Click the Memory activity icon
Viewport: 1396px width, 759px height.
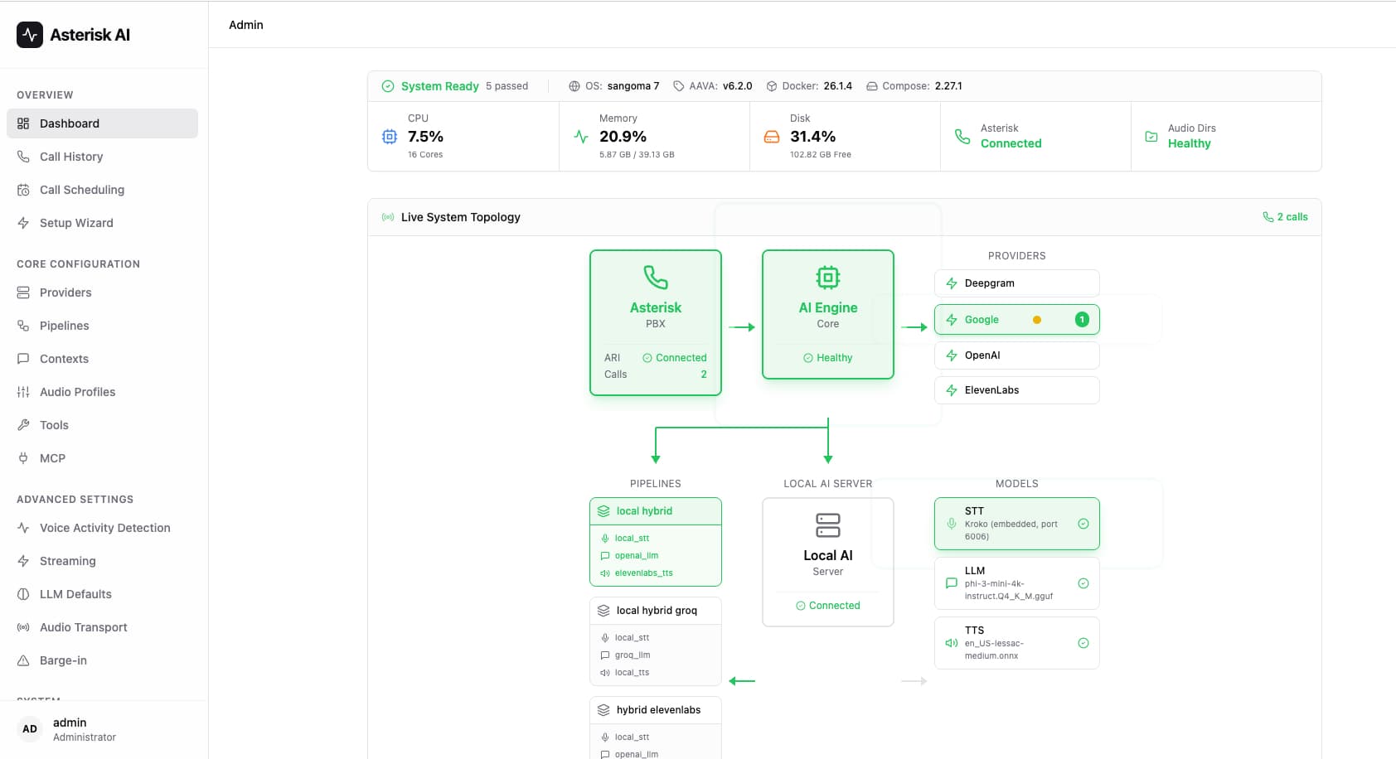[581, 137]
